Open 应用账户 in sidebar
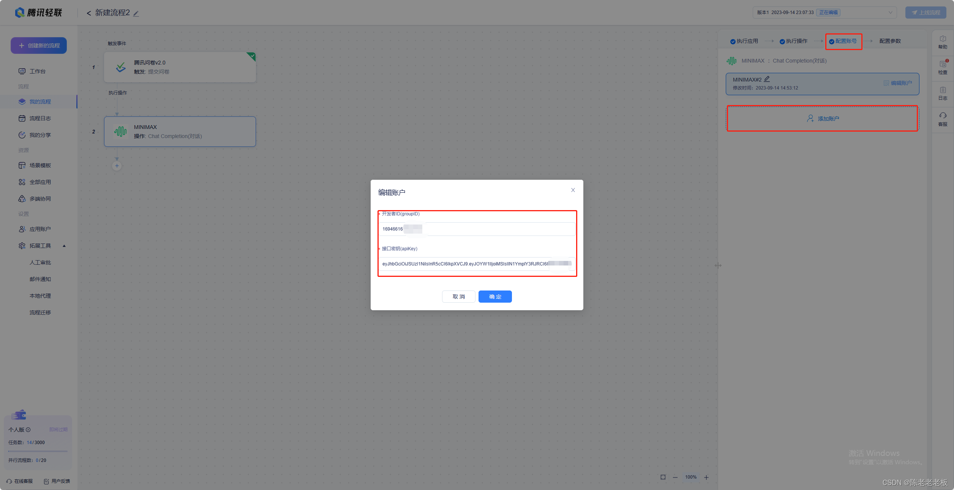Screen dimensions: 954x490 click(40, 229)
